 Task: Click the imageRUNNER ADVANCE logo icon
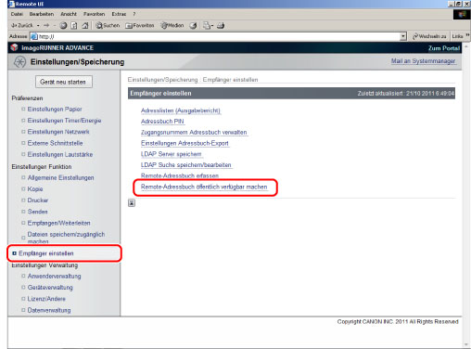14,47
